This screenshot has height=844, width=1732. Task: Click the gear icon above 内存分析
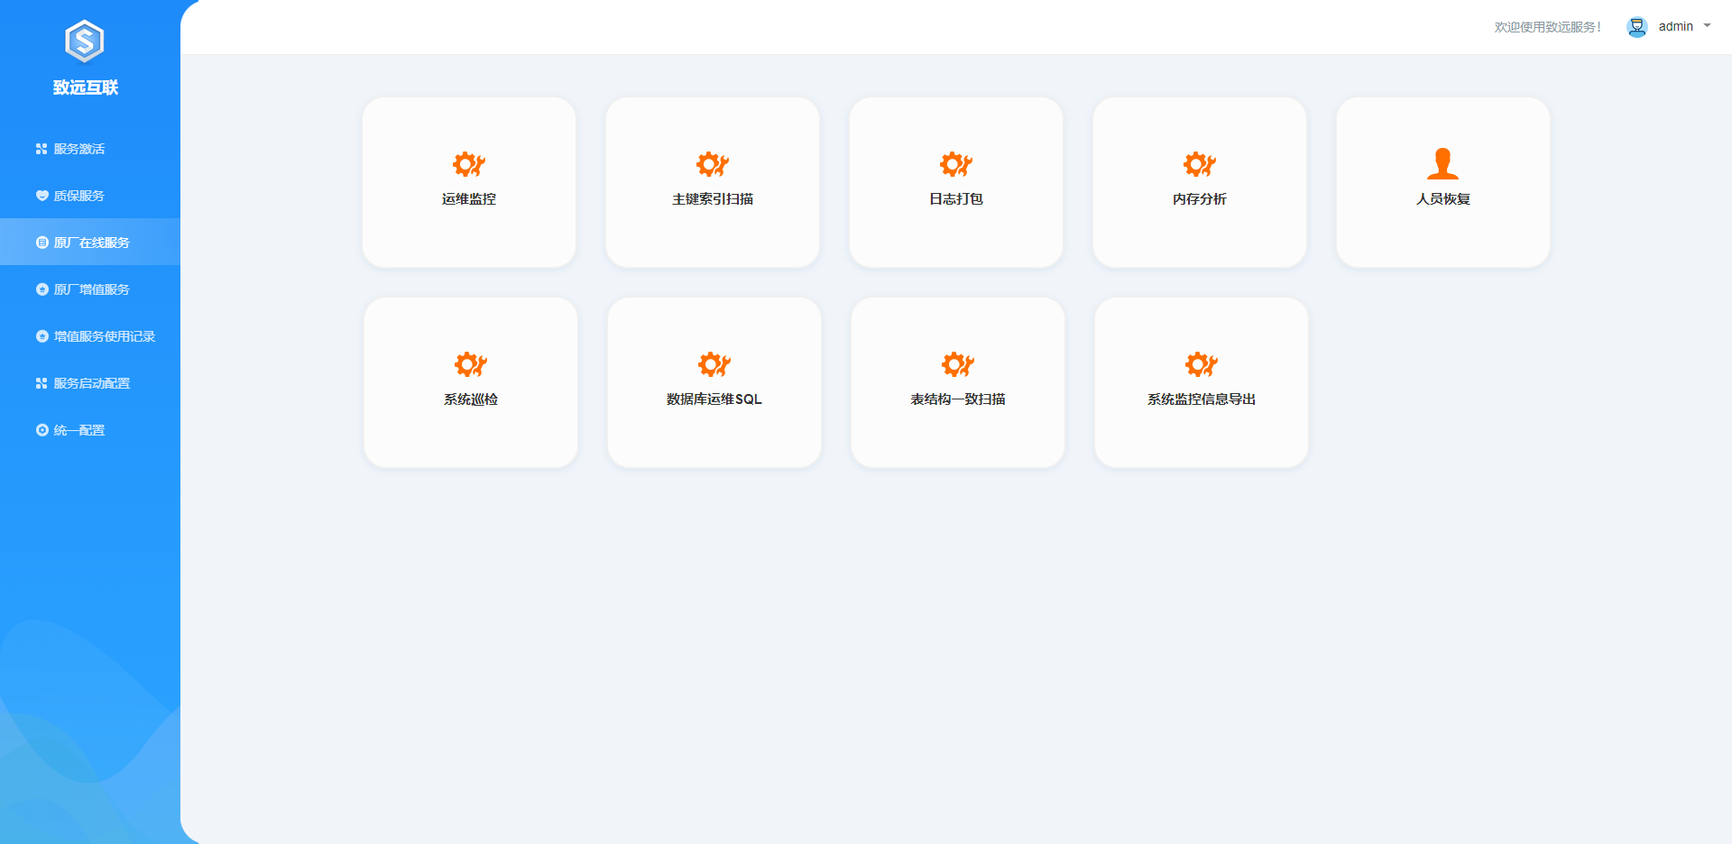click(x=1200, y=164)
